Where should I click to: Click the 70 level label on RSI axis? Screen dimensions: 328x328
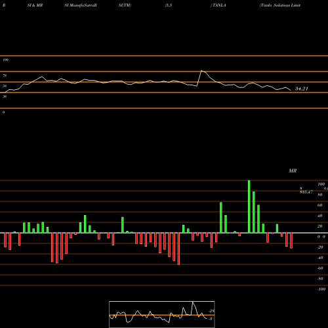(5, 75)
